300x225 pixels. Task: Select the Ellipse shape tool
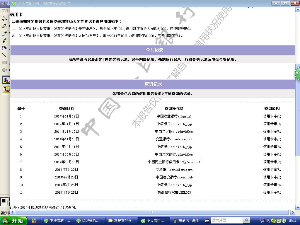pos(4,70)
